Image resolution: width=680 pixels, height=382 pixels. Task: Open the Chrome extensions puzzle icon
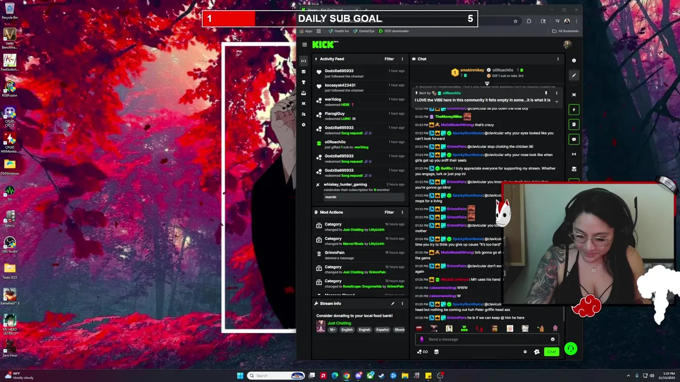tap(529, 21)
